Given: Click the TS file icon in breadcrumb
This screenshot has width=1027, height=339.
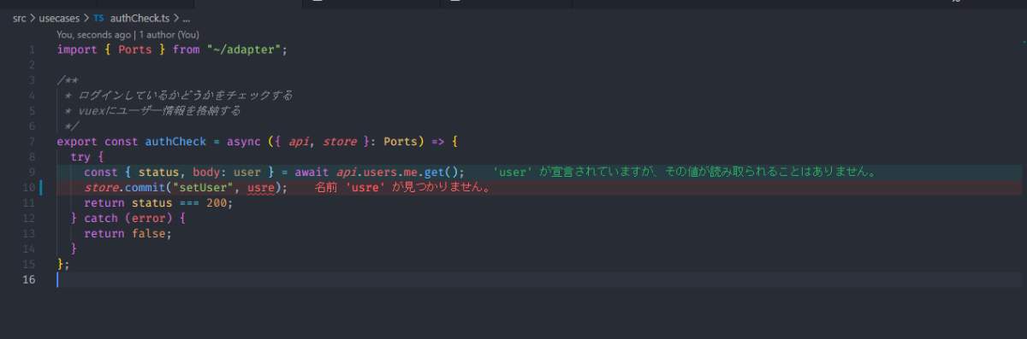Looking at the screenshot, I should point(98,18).
